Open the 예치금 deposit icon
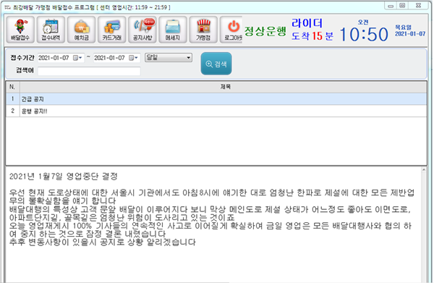Viewport: 434px width, 283px height. (x=81, y=30)
